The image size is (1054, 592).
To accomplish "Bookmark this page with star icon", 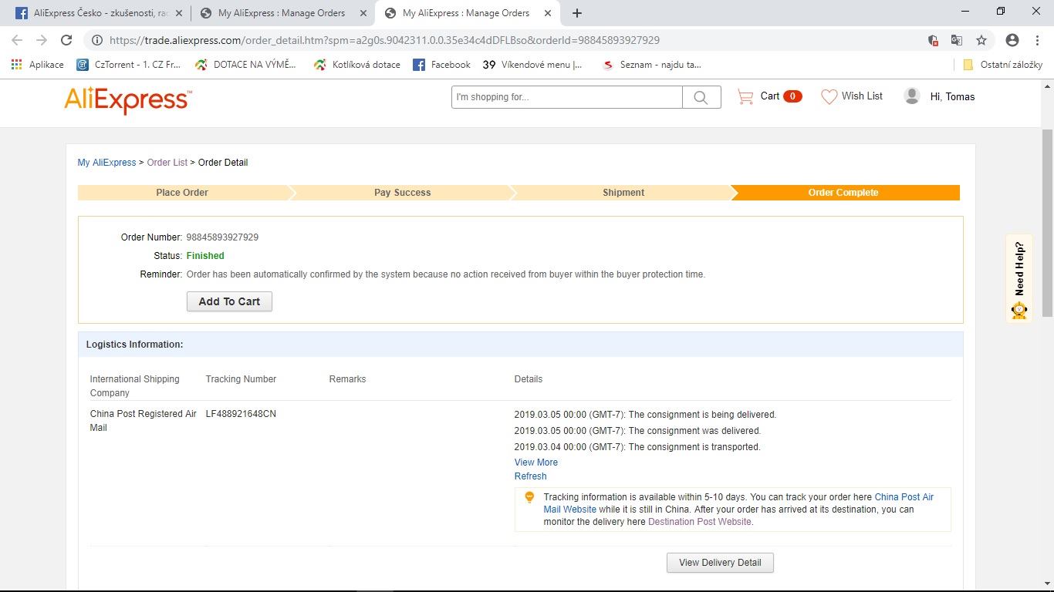I will [x=981, y=40].
